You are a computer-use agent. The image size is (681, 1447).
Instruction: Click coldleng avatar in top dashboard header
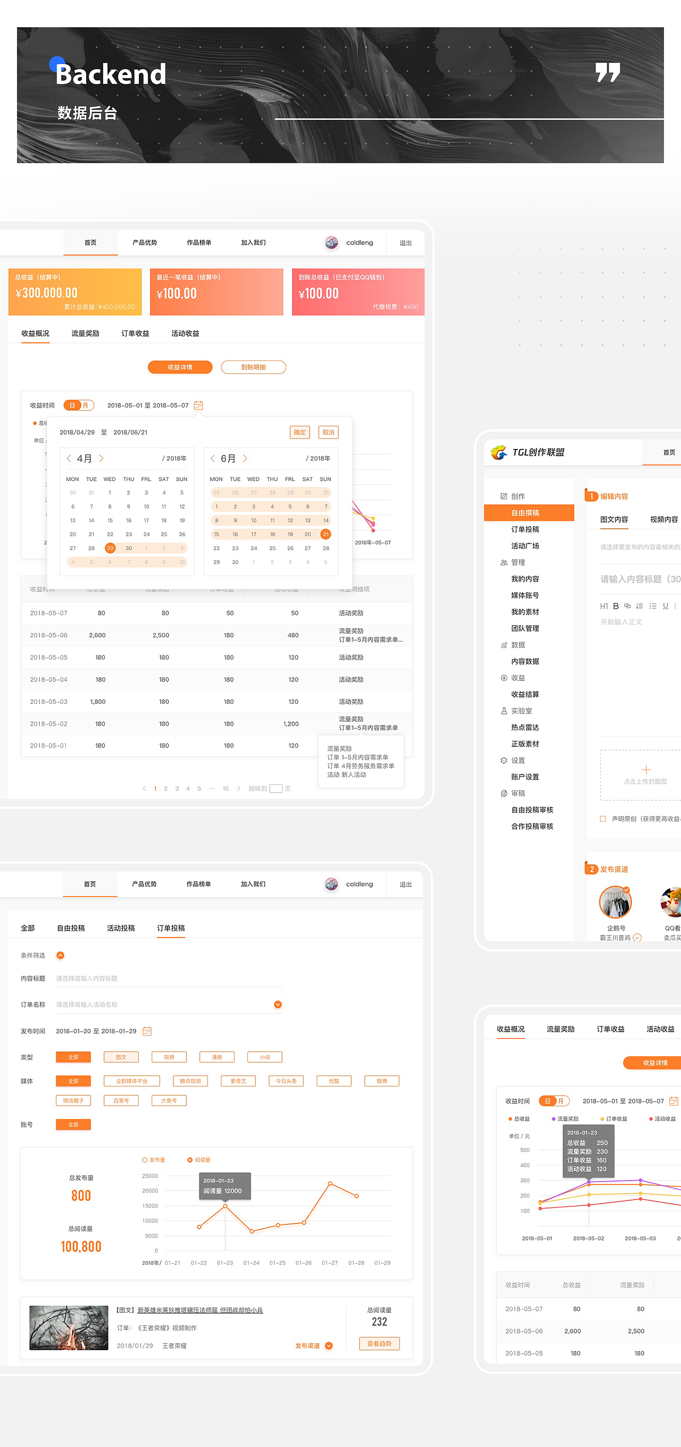pos(332,242)
